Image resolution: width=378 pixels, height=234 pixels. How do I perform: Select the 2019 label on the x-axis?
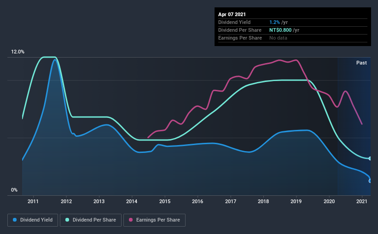tap(296, 201)
